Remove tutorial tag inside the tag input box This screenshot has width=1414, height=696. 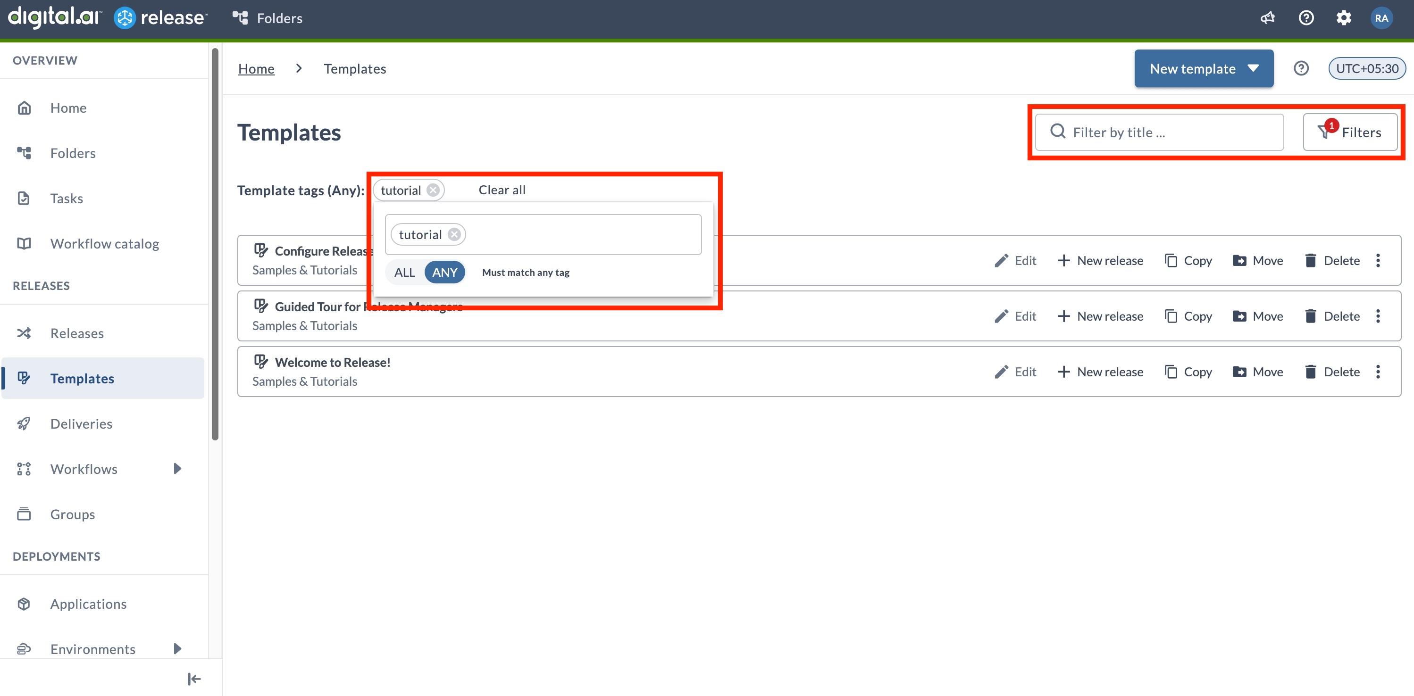point(454,235)
